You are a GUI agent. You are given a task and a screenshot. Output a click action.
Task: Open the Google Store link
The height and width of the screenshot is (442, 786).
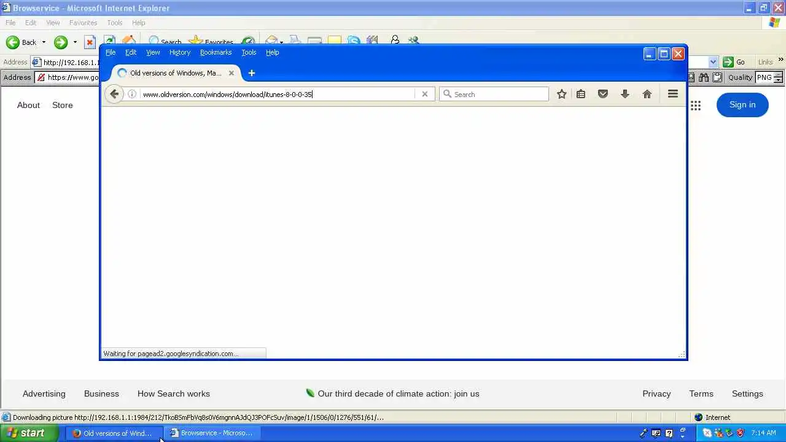pos(63,105)
